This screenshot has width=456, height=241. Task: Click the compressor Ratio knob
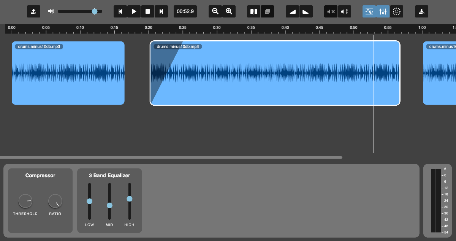click(55, 201)
